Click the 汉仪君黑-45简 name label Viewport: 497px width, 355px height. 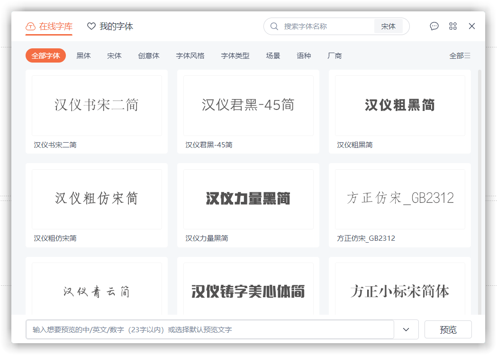209,145
